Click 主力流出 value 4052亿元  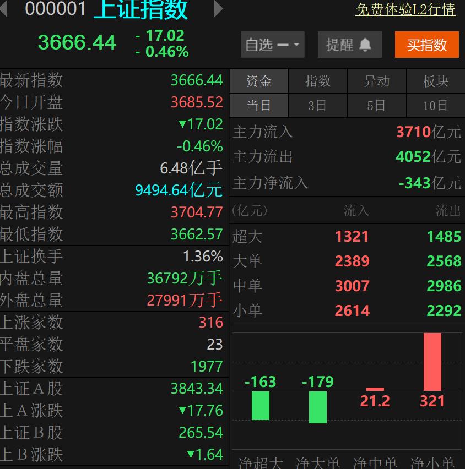point(428,157)
